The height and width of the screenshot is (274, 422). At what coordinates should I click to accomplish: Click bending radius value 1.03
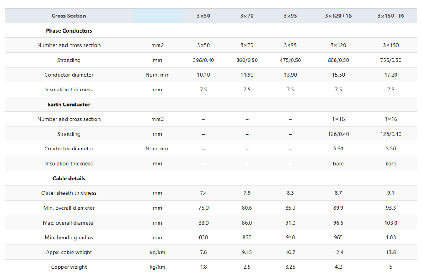(391, 237)
